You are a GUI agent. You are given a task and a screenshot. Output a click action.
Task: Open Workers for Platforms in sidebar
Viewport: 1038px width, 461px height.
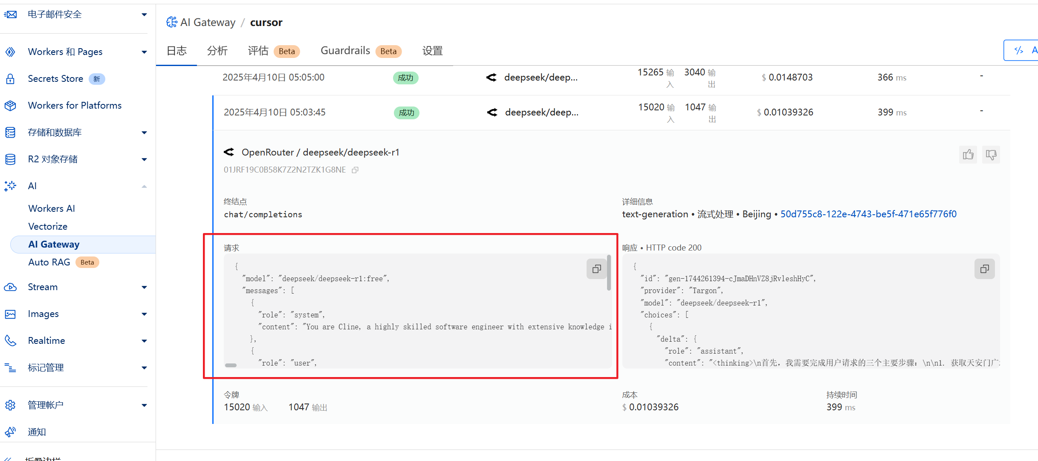[75, 106]
